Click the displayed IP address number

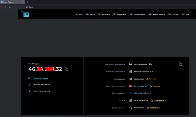[x=45, y=69]
